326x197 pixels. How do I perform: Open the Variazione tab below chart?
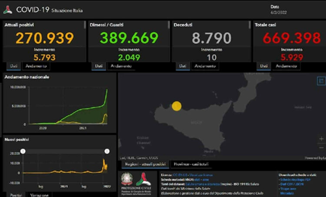click(x=39, y=194)
